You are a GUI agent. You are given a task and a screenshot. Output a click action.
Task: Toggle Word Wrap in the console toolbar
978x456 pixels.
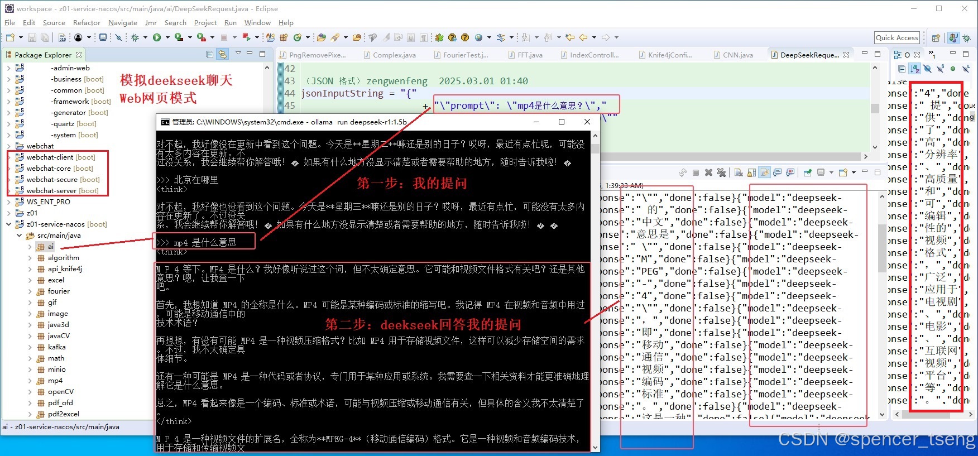click(765, 172)
